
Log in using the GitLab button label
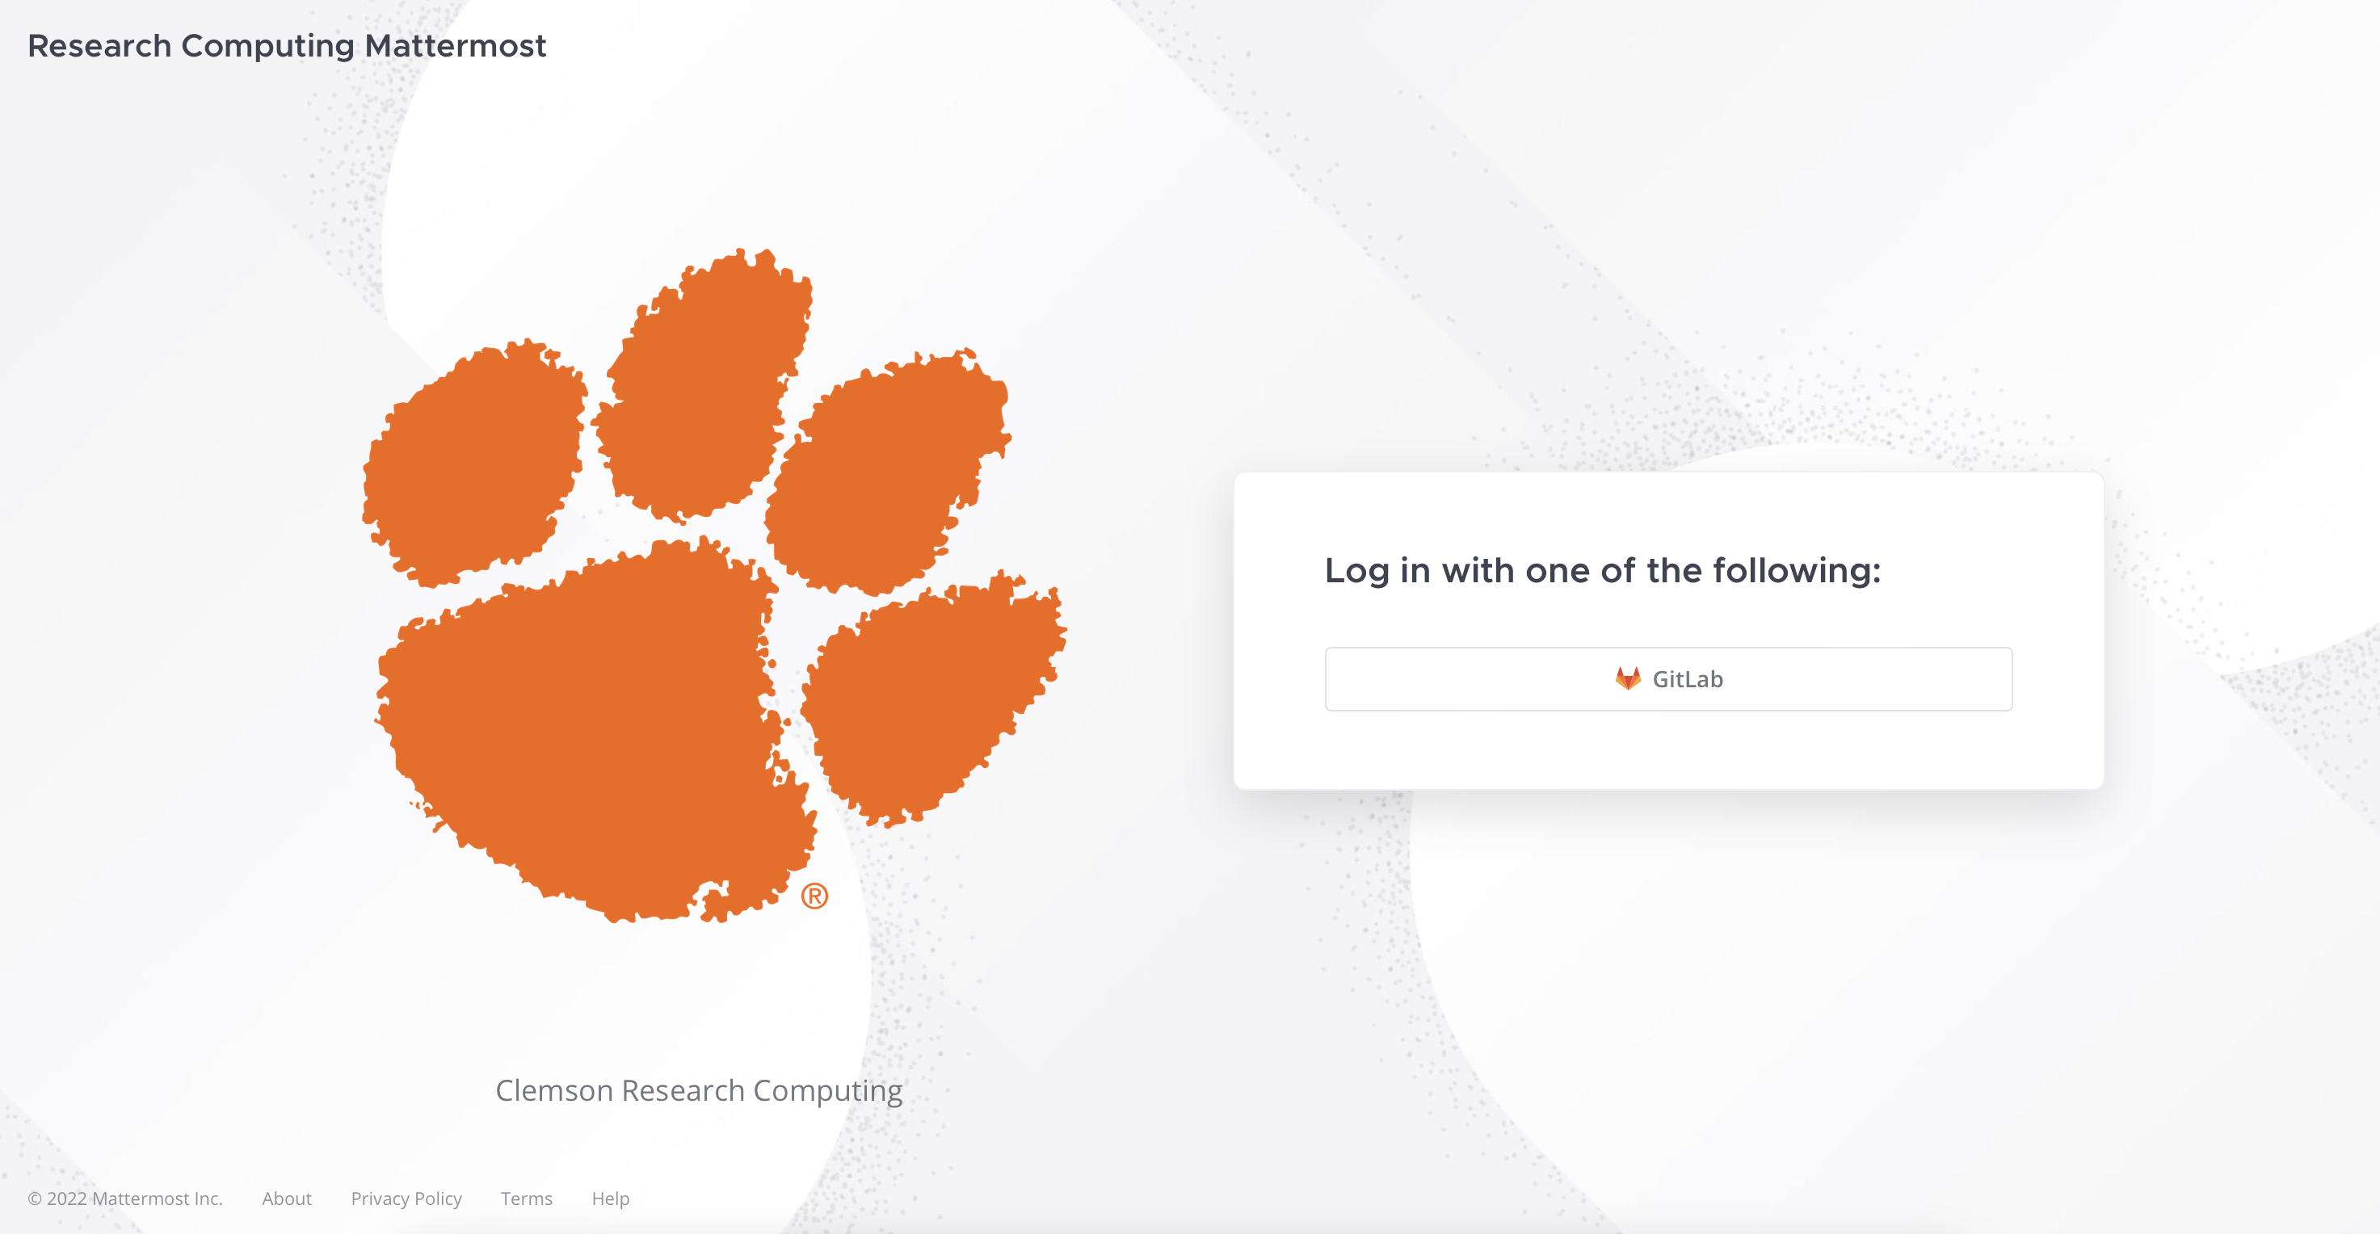tap(1687, 679)
